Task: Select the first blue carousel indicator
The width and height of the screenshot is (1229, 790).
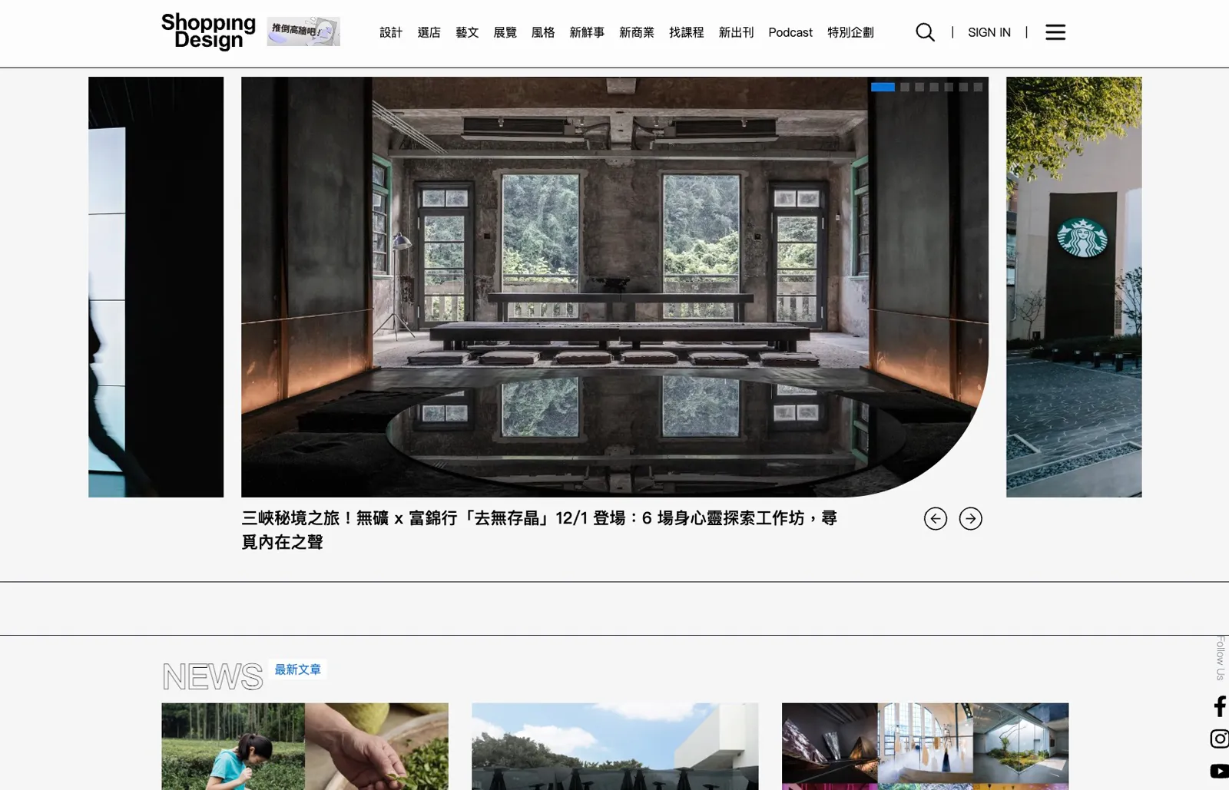Action: pyautogui.click(x=883, y=87)
